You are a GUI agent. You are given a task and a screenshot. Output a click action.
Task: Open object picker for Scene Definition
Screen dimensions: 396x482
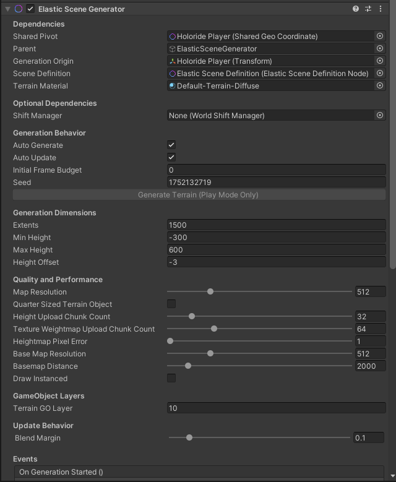pyautogui.click(x=380, y=74)
